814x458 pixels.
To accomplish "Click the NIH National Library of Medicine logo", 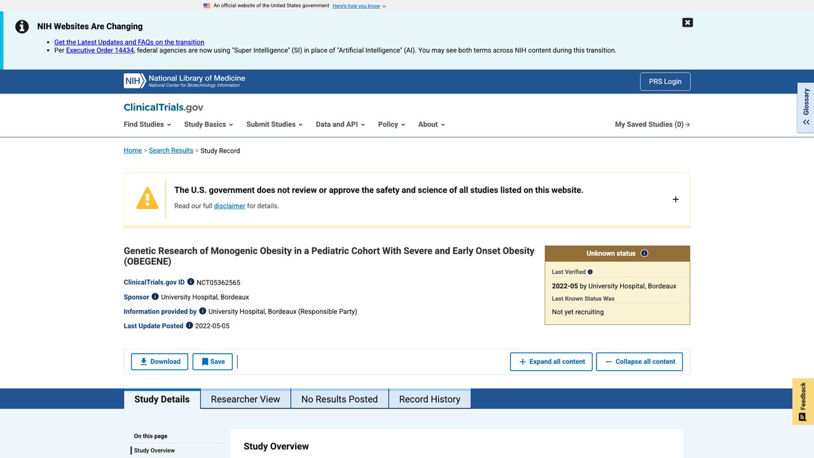I will (x=184, y=81).
